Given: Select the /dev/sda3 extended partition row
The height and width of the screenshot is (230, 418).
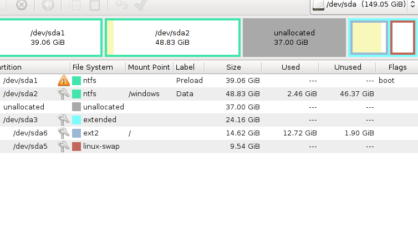Looking at the screenshot, I should pos(209,120).
